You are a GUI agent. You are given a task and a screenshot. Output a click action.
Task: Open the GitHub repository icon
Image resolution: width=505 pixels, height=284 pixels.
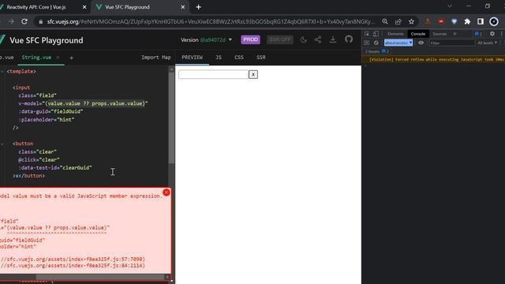pyautogui.click(x=349, y=39)
